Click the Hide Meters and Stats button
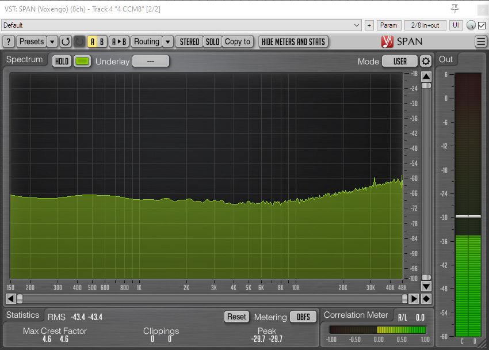The height and width of the screenshot is (350, 489). pyautogui.click(x=293, y=41)
